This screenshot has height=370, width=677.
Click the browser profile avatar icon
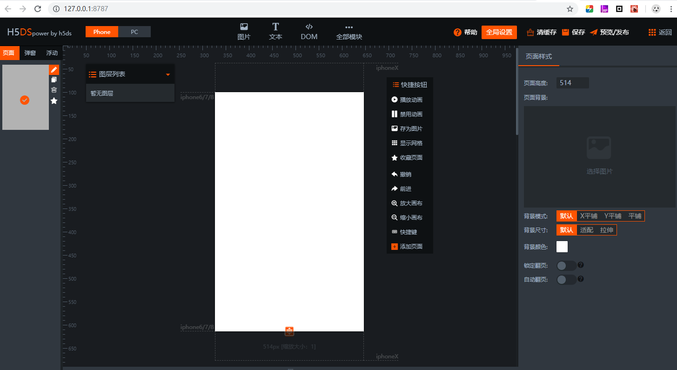click(x=656, y=8)
